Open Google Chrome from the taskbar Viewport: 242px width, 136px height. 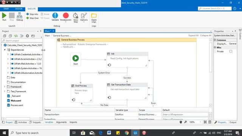coord(127,133)
